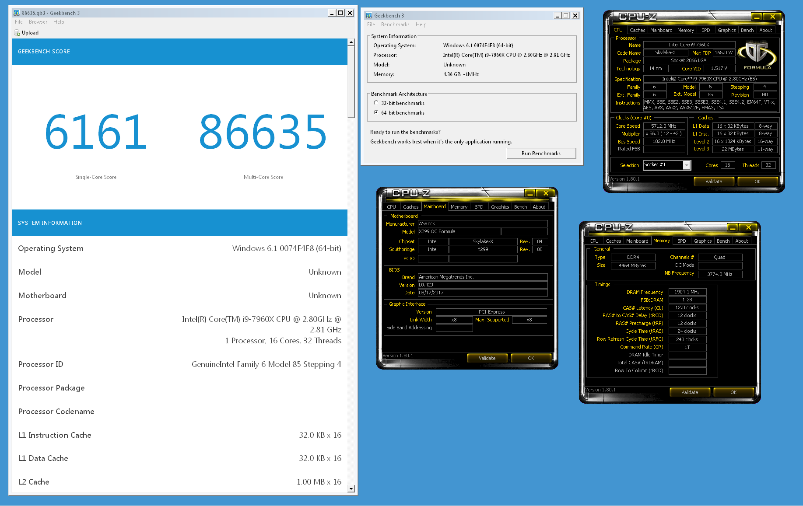Click the motherboard Model X299 OC Formula field
803x506 pixels.
coord(459,231)
